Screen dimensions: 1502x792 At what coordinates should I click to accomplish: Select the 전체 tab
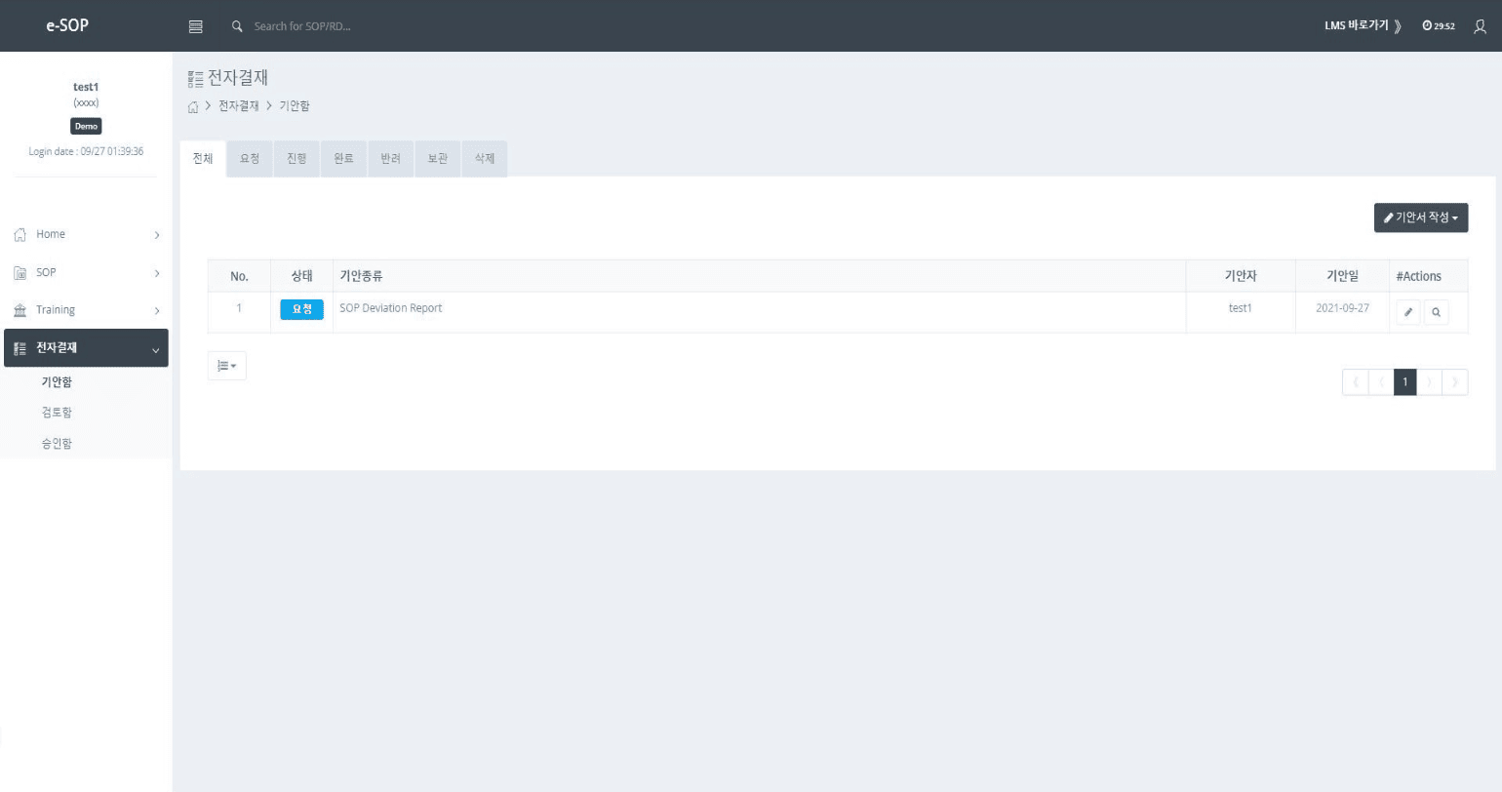coord(203,158)
